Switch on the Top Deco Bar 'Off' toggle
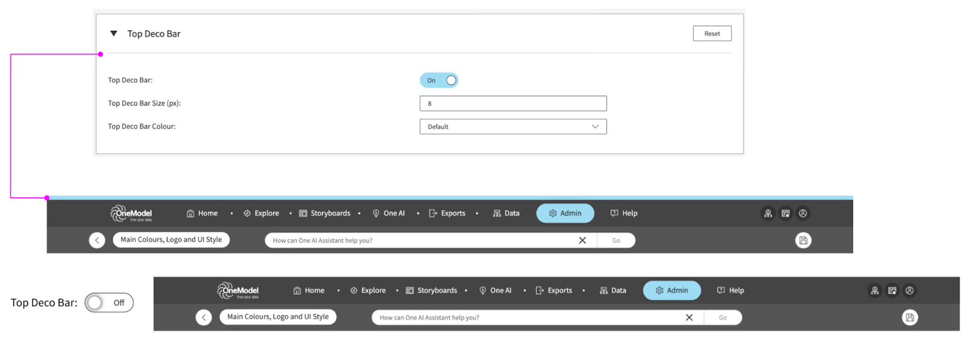 point(109,302)
